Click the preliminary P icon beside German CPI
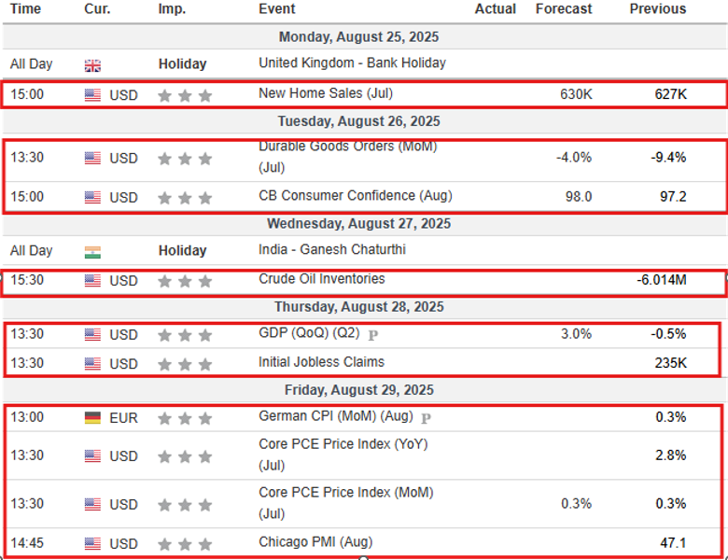This screenshot has width=728, height=560. coord(426,418)
